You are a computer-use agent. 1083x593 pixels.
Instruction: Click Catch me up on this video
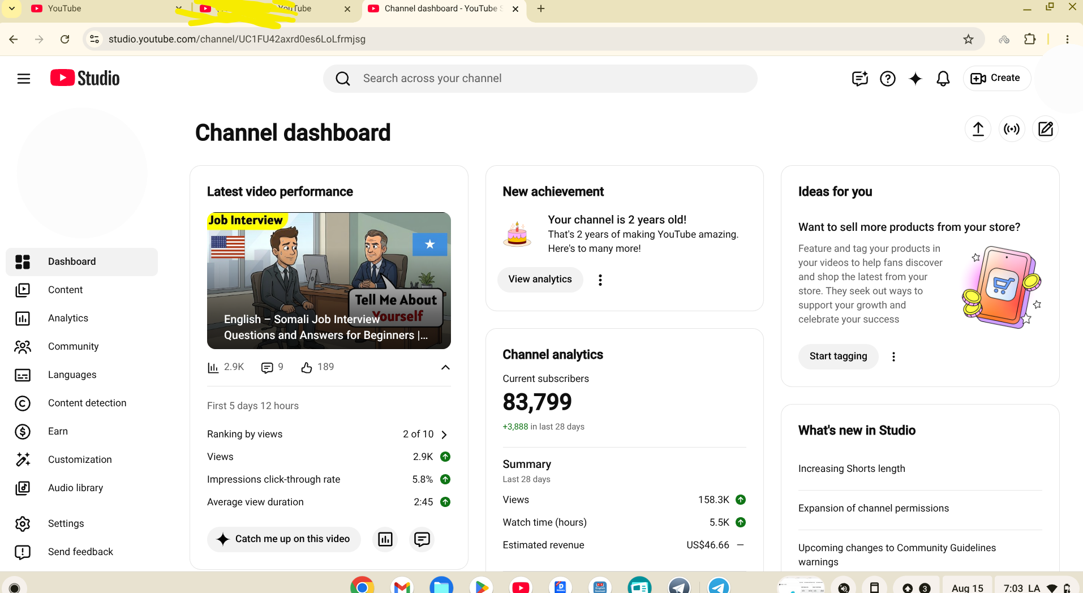[284, 539]
